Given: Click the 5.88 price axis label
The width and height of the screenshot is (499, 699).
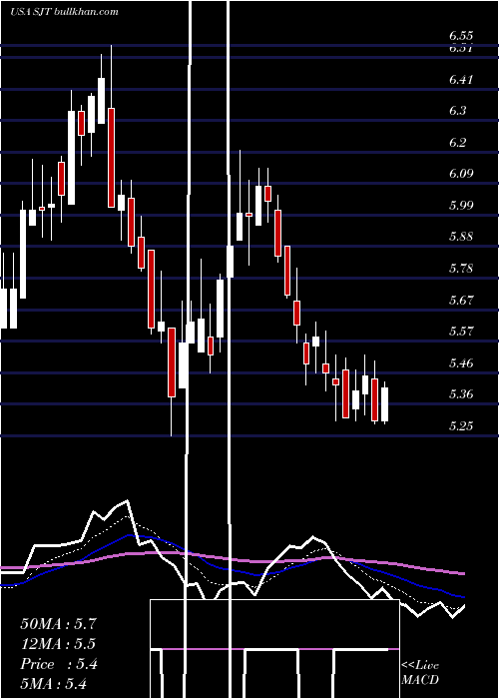Looking at the screenshot, I should click(461, 237).
